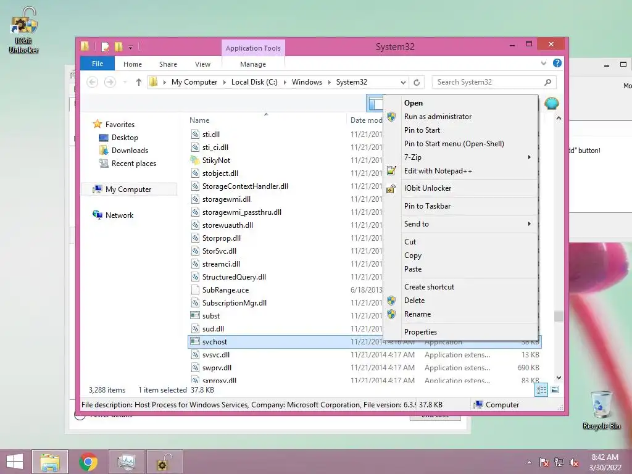Show hidden tray icons arrow
This screenshot has height=474, width=632.
(529, 462)
